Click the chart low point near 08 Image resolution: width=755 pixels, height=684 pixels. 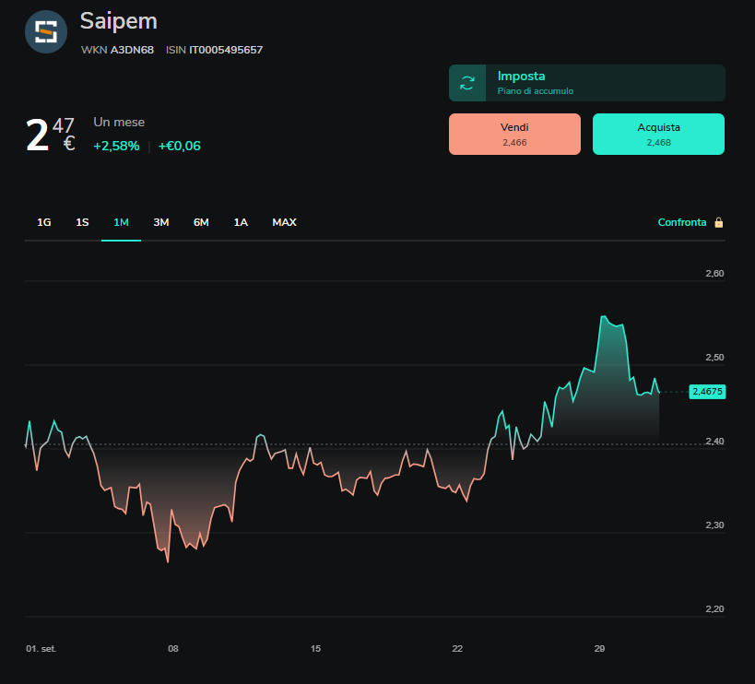168,561
